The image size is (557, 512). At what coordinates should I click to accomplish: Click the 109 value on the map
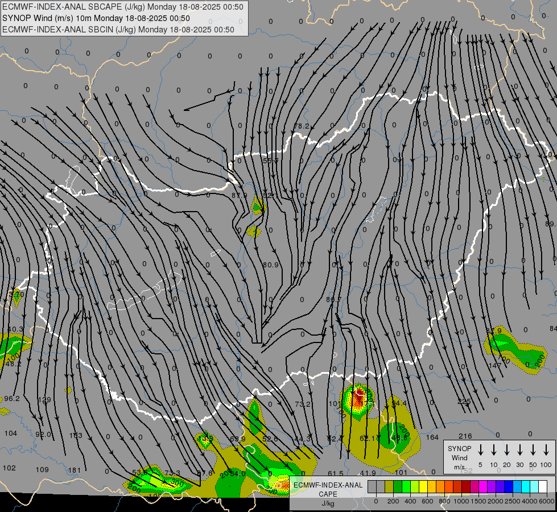point(42,469)
